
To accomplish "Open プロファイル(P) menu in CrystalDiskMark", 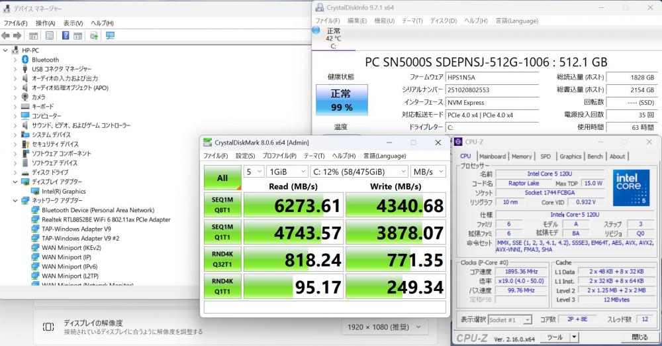I will click(279, 156).
